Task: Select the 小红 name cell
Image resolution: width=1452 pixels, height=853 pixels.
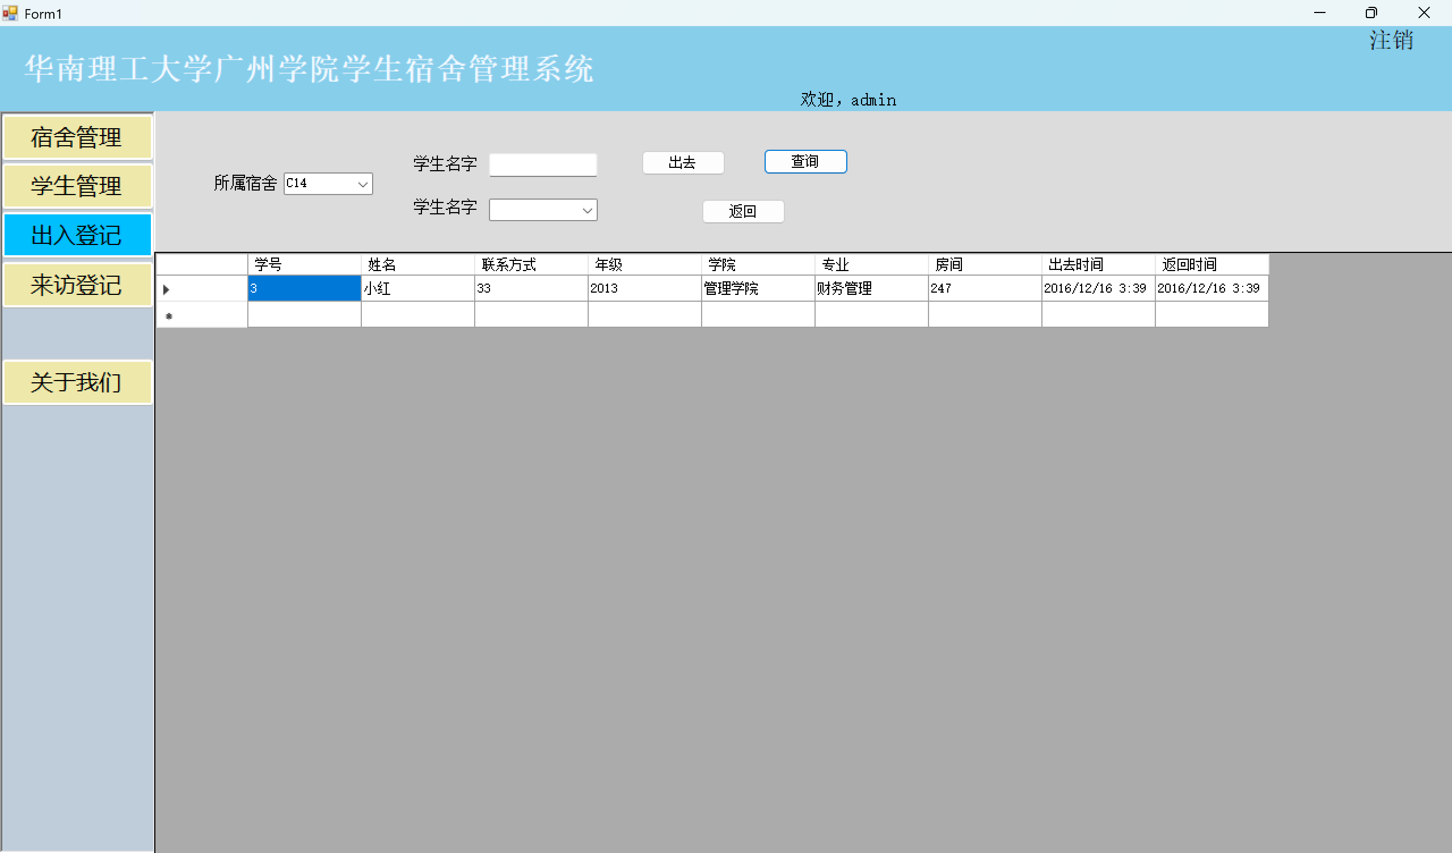Action: coord(417,288)
